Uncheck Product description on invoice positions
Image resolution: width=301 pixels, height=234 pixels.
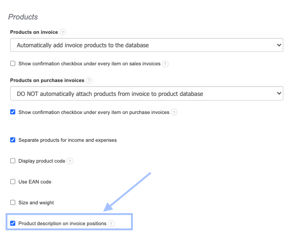[x=13, y=223]
